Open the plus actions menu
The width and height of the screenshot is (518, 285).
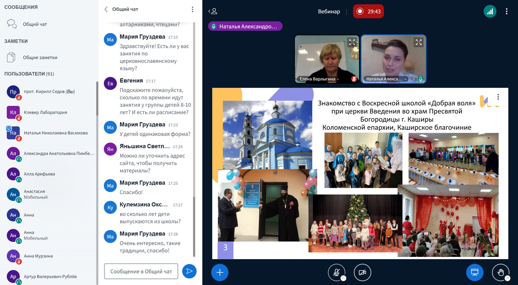pos(220,272)
